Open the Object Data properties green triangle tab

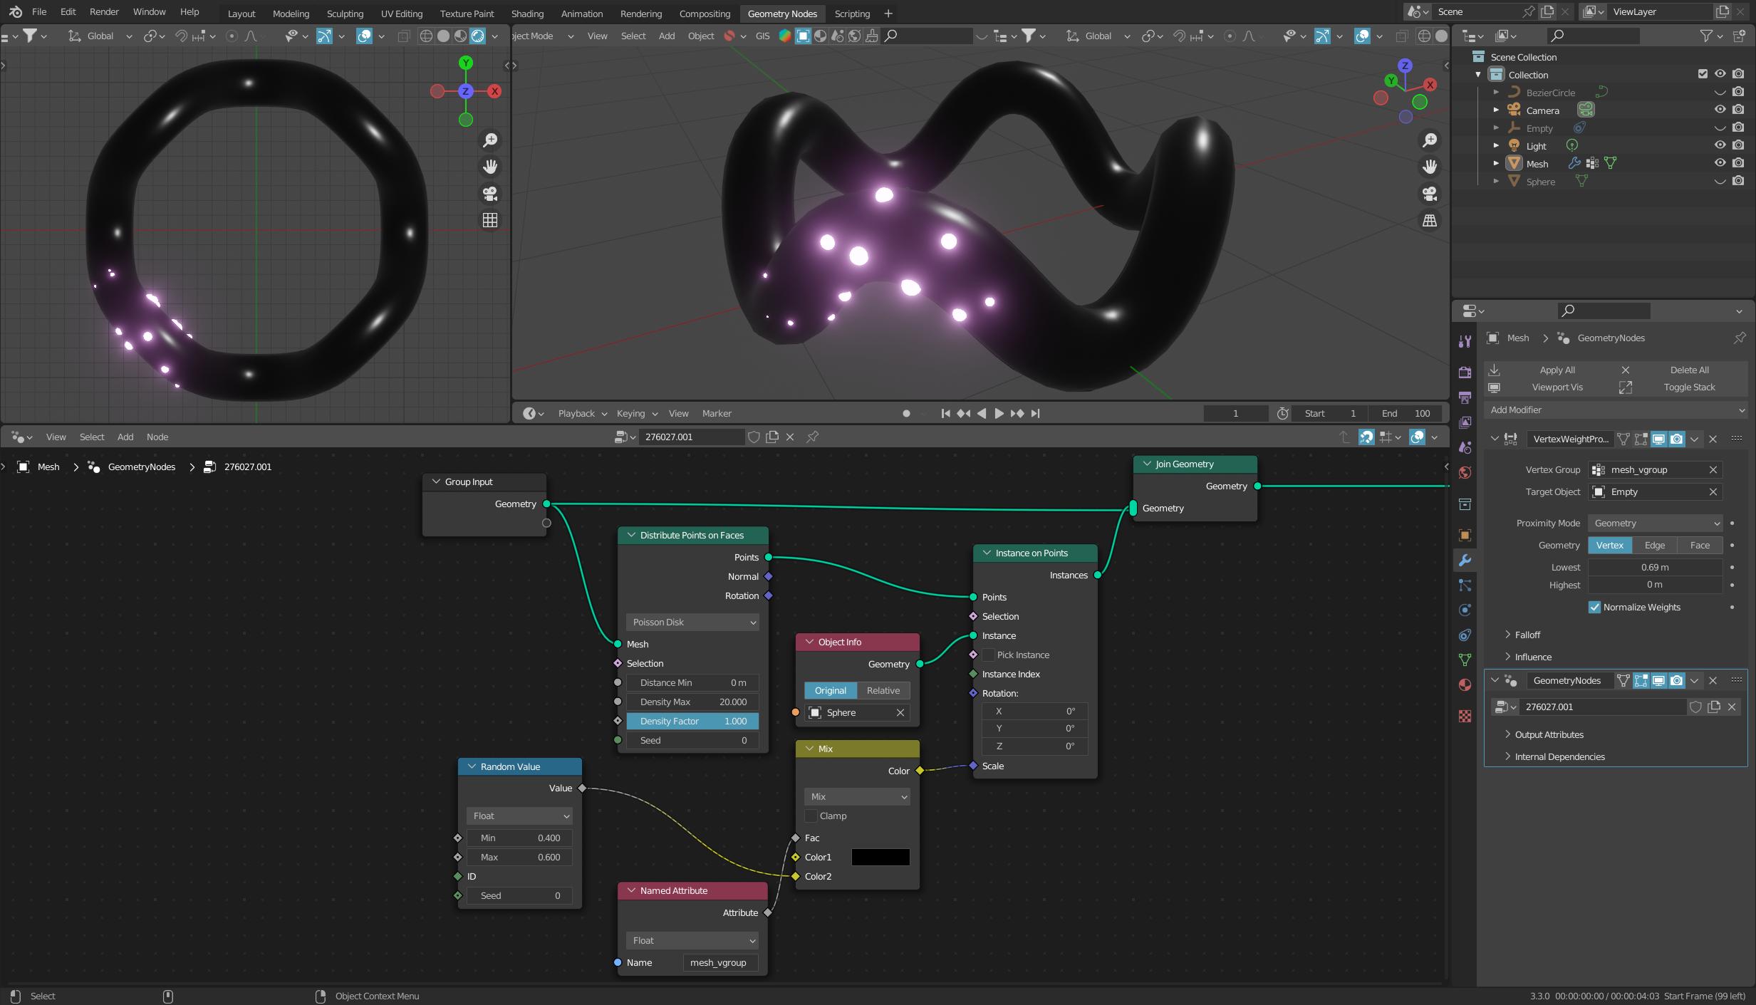[x=1465, y=660]
